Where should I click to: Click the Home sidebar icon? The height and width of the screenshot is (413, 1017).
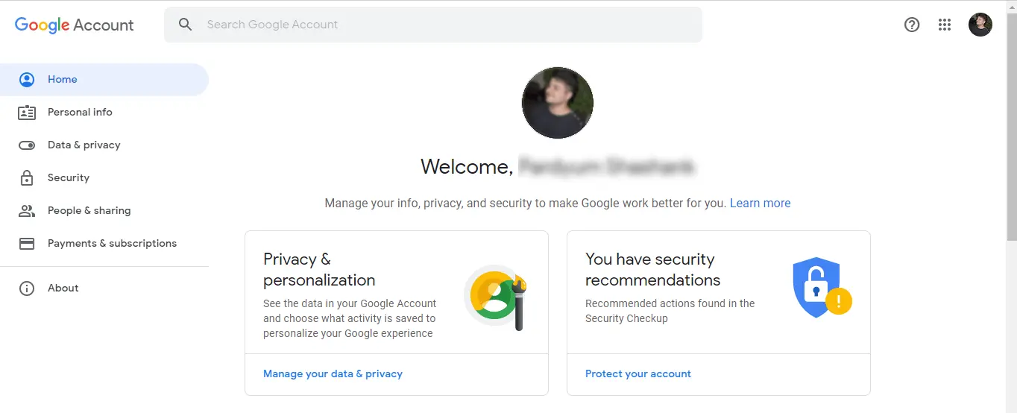27,80
